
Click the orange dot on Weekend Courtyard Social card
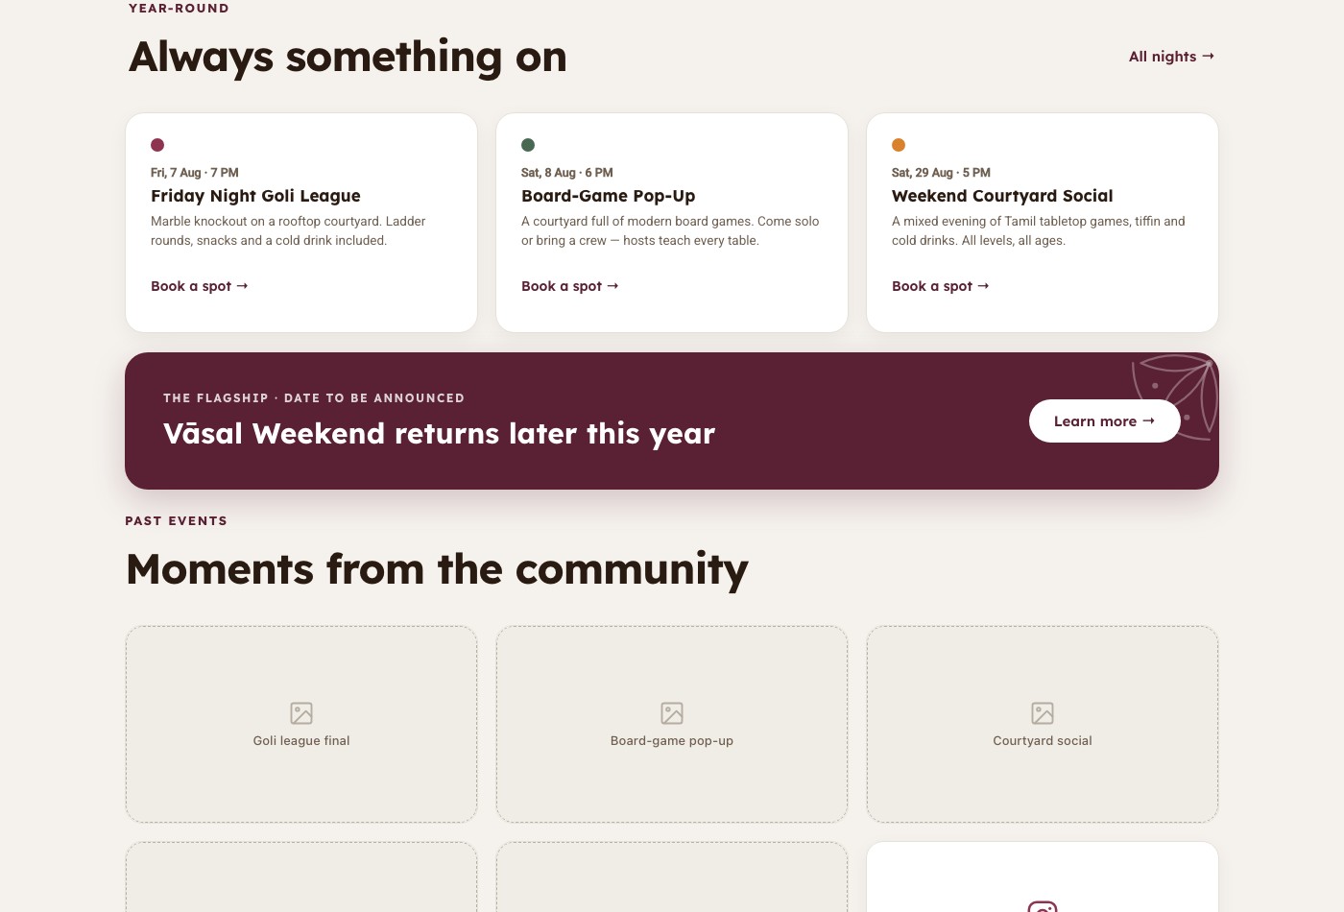click(899, 145)
